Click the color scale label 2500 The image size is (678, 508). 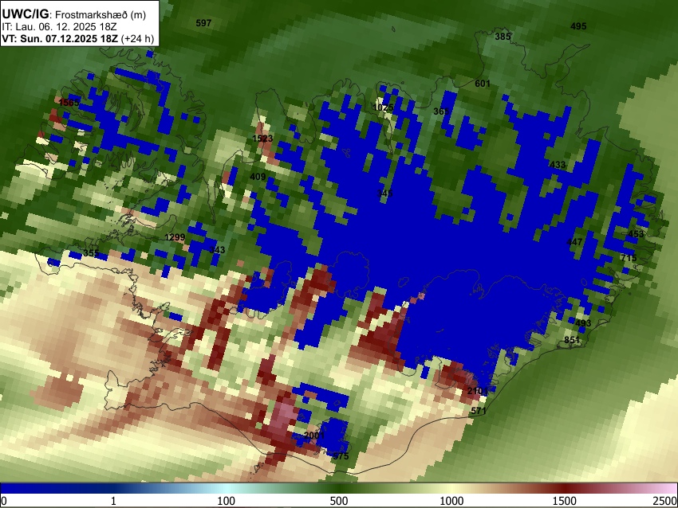click(x=666, y=501)
